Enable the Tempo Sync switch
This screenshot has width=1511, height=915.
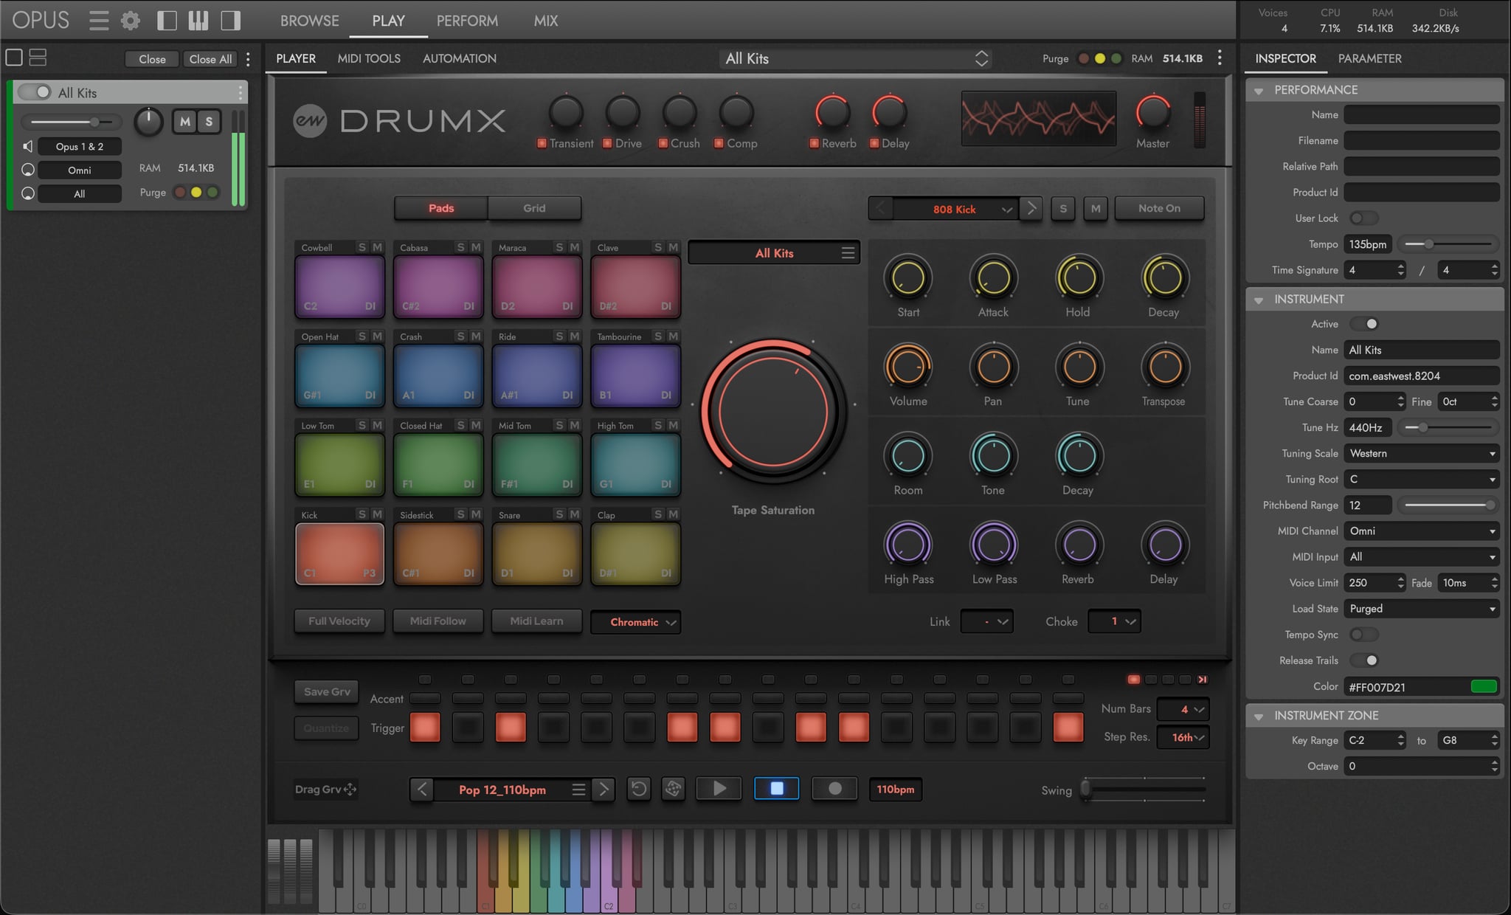tap(1363, 635)
